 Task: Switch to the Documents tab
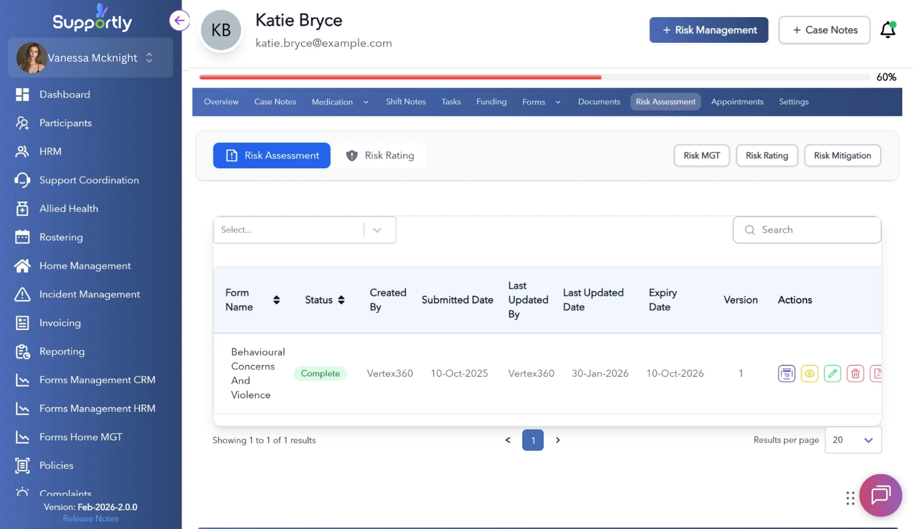point(599,101)
